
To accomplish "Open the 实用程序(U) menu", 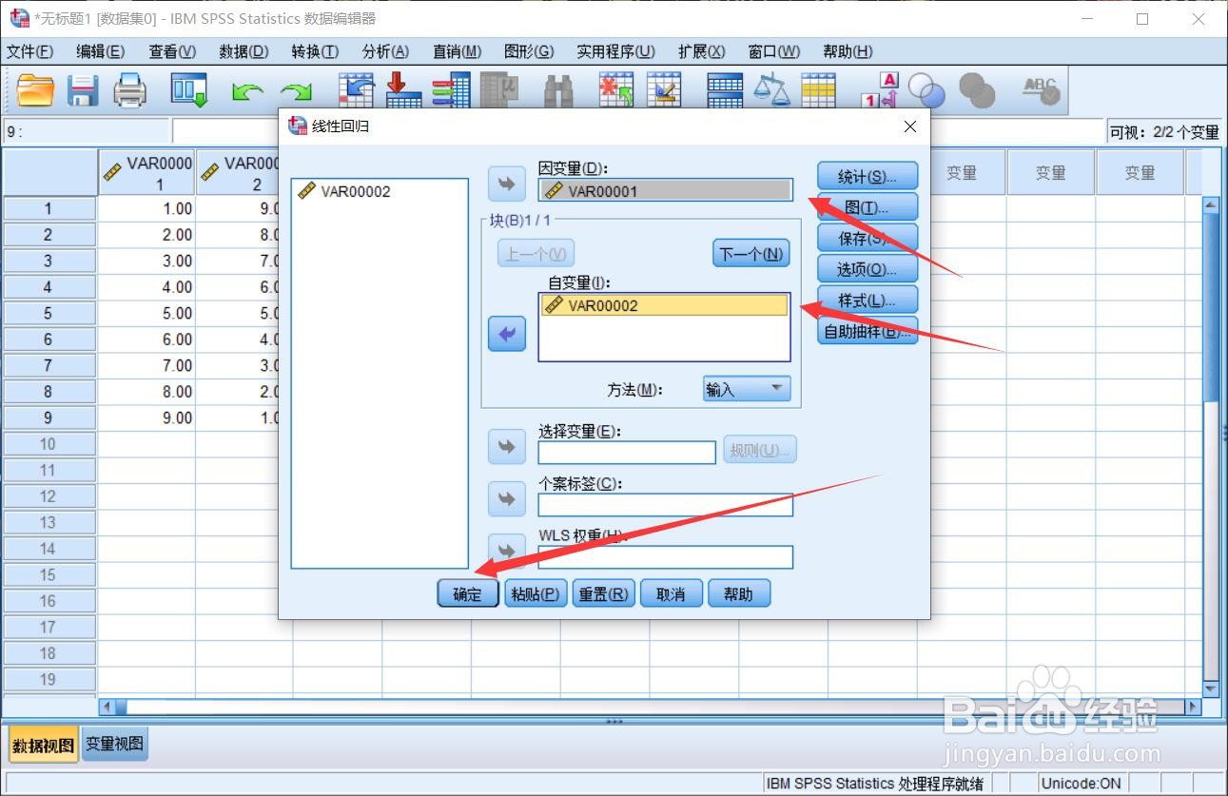I will (615, 51).
